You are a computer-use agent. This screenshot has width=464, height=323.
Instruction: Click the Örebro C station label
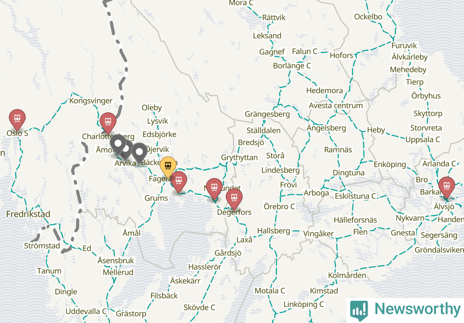point(279,207)
